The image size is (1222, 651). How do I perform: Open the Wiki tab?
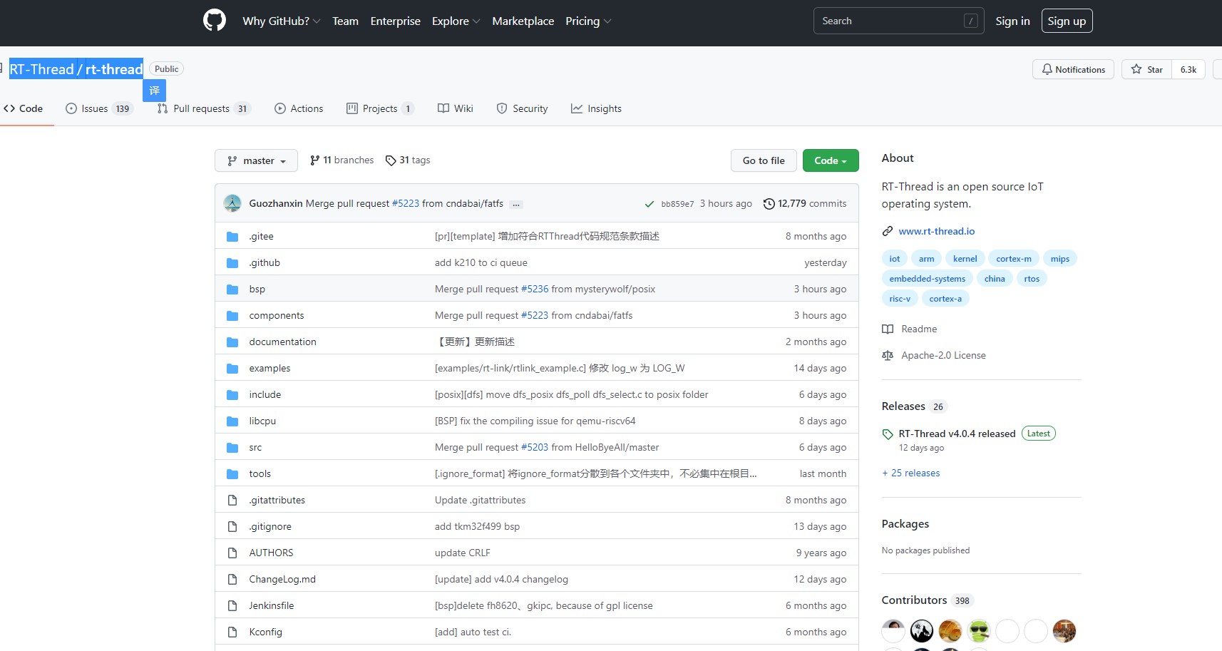tap(456, 108)
